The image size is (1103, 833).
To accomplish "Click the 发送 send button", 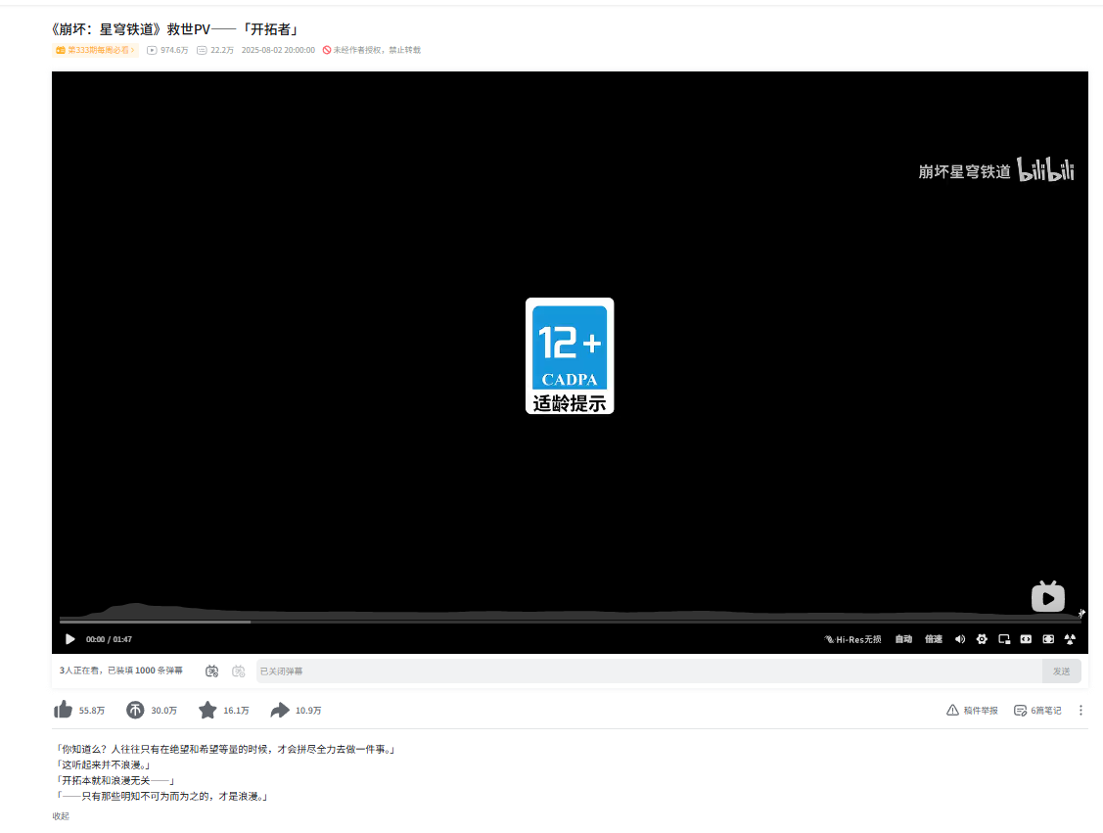I will (x=1062, y=671).
